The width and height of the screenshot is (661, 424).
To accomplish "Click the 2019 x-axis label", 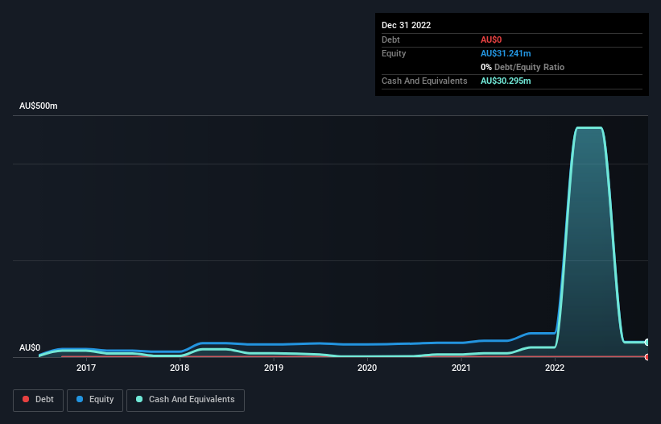I will (274, 368).
